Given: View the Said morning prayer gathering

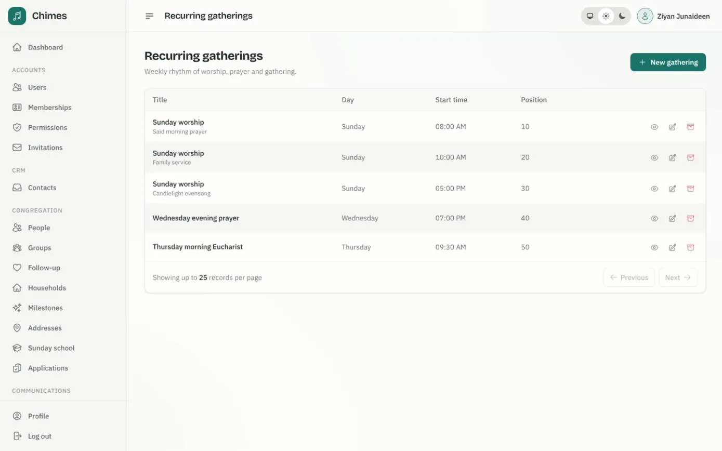Looking at the screenshot, I should click(x=654, y=127).
